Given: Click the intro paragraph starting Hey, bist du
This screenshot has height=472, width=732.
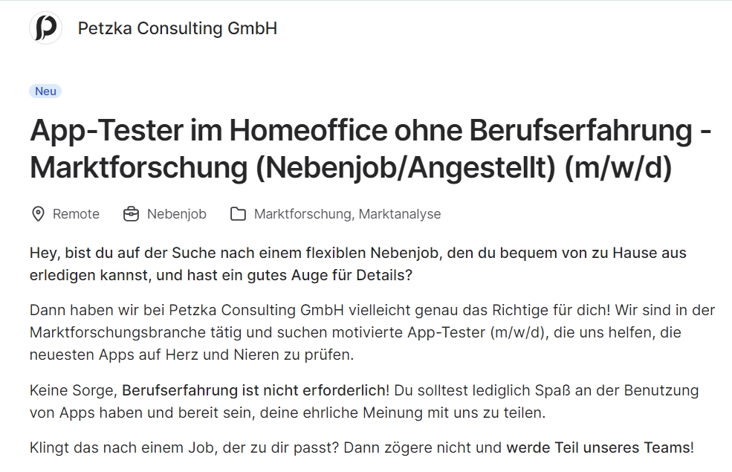Looking at the screenshot, I should 358,264.
